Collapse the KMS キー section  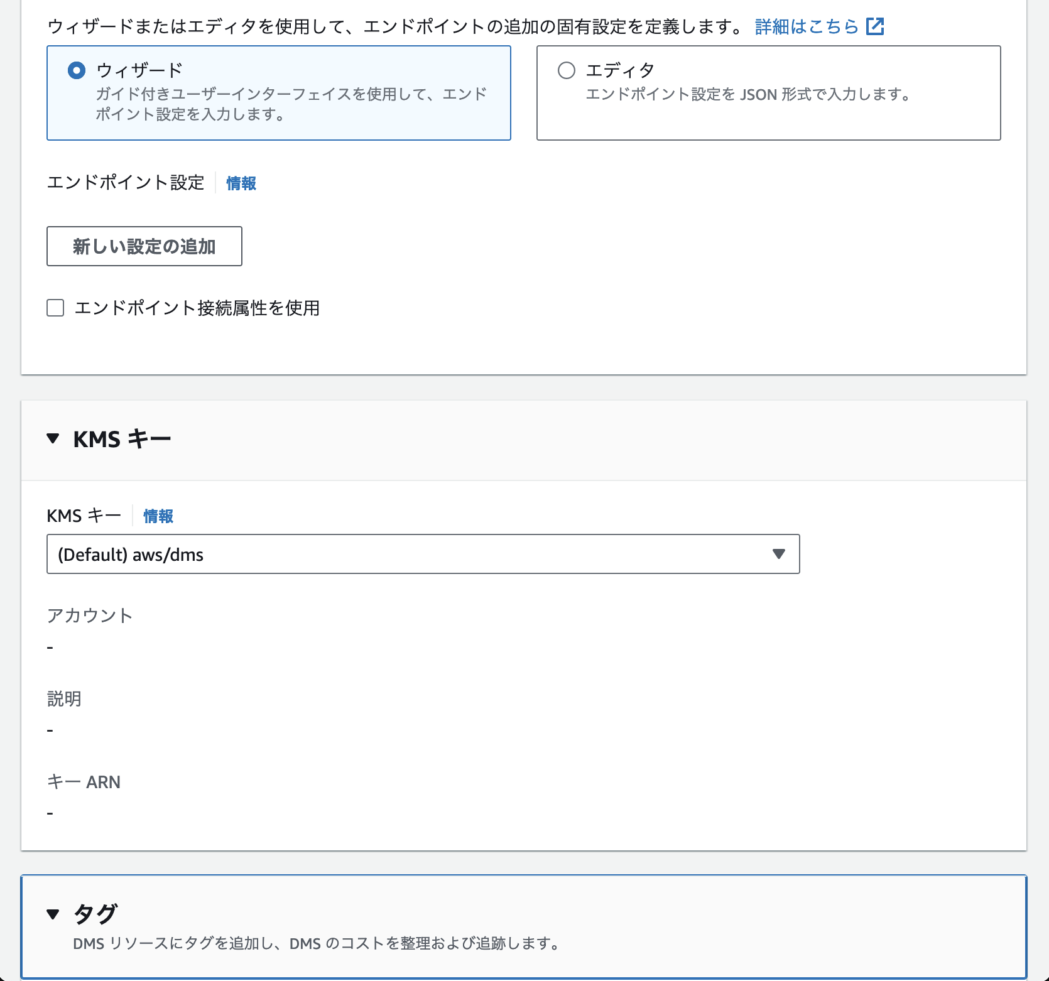pyautogui.click(x=53, y=439)
